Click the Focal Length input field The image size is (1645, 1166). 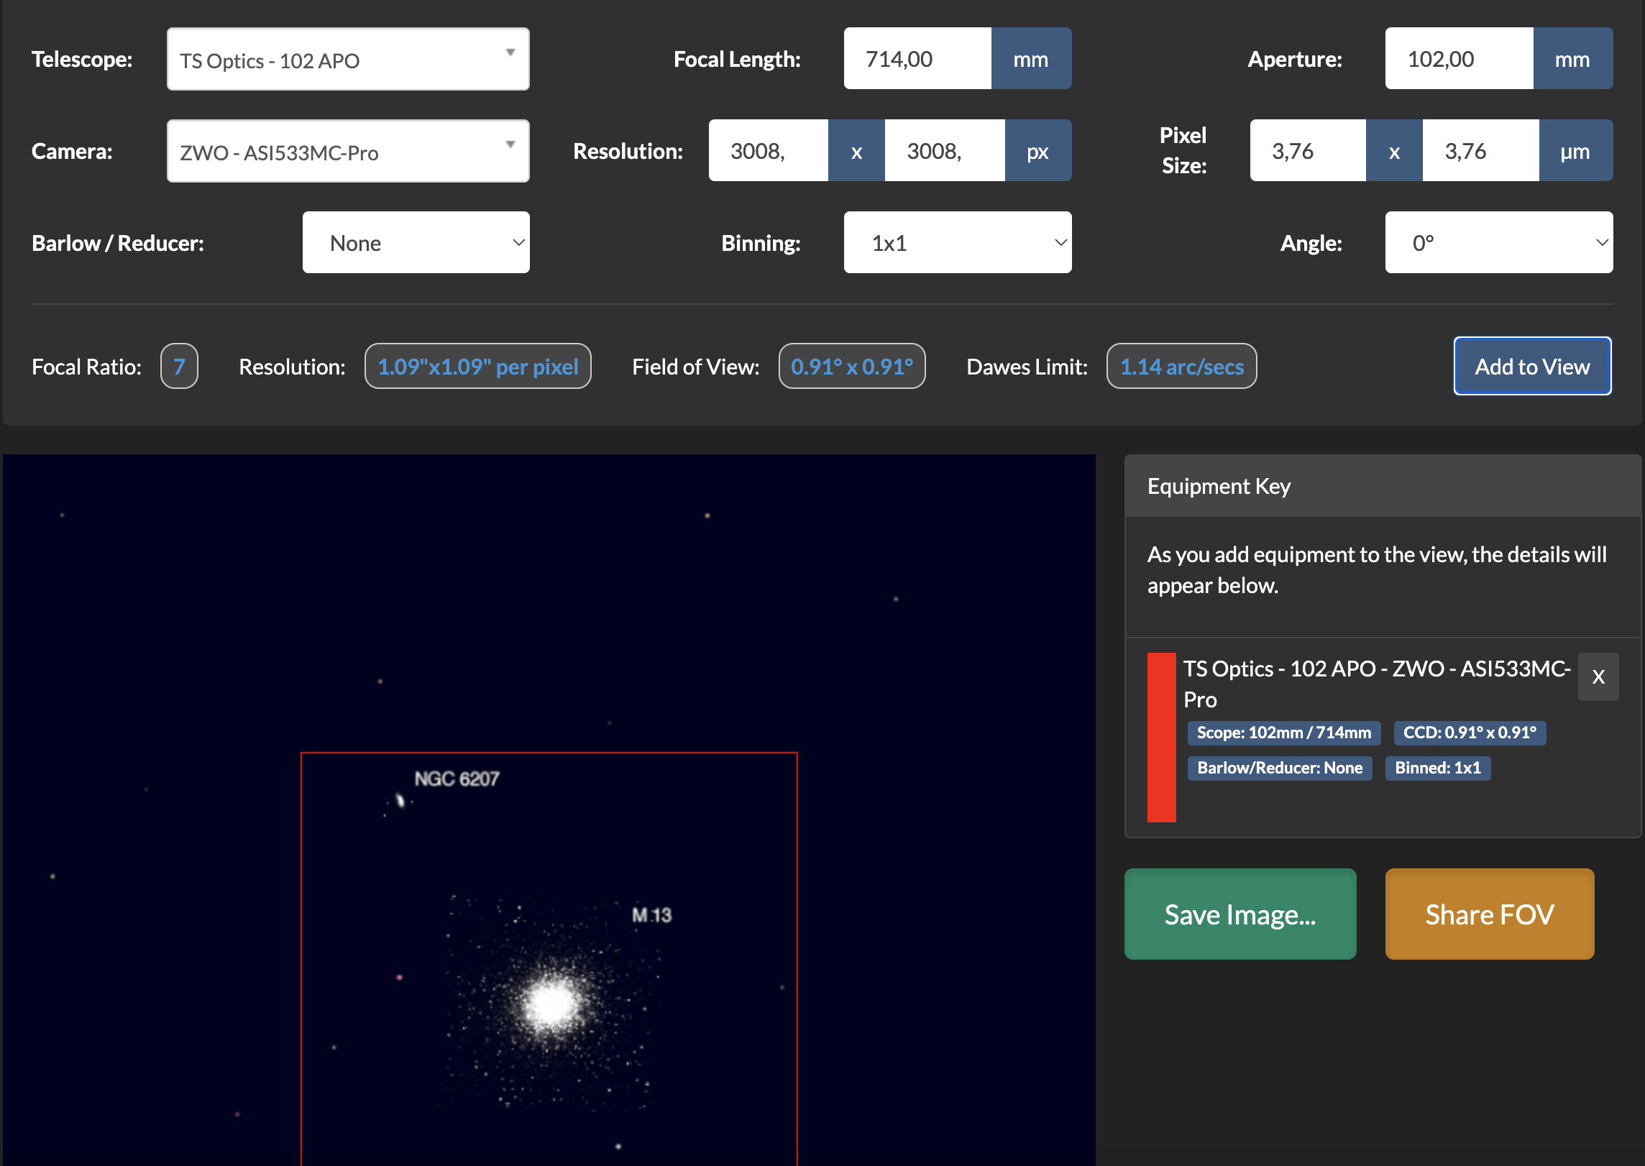[917, 59]
